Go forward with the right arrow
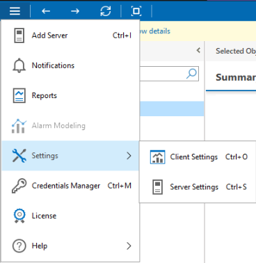Image resolution: width=256 pixels, height=263 pixels. (75, 11)
